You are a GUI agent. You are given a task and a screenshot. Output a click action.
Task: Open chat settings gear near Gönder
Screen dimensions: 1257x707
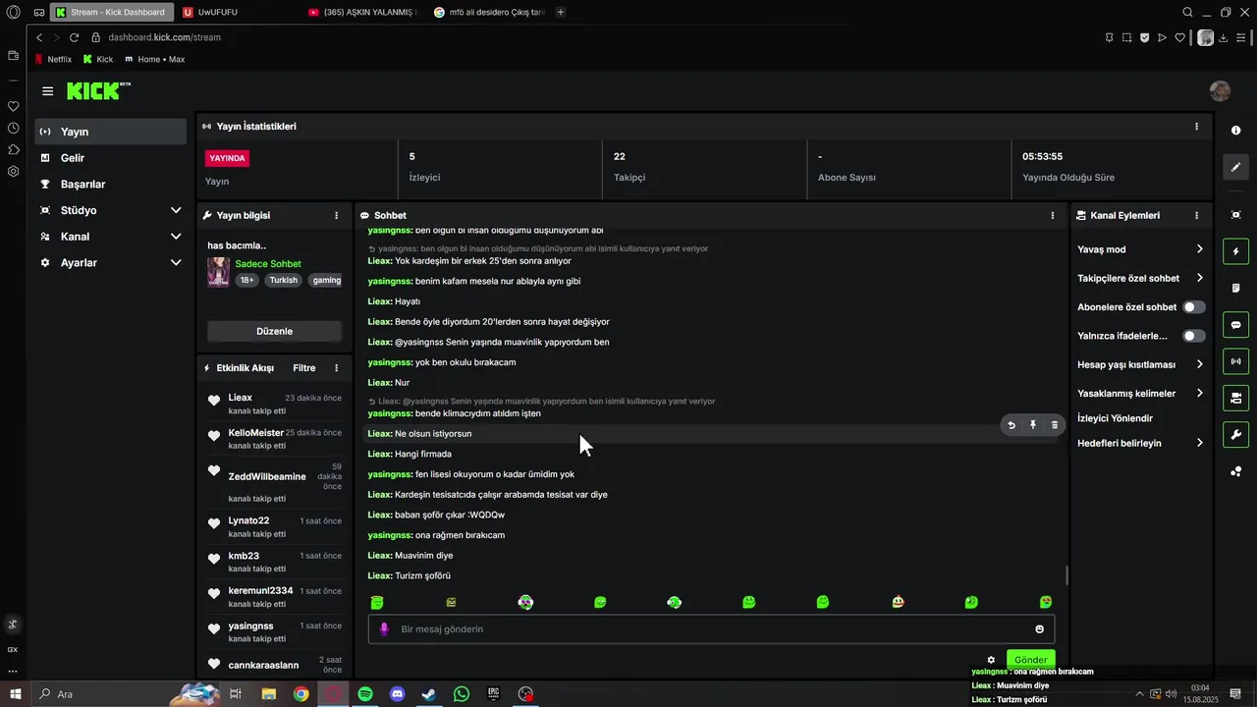pos(992,660)
